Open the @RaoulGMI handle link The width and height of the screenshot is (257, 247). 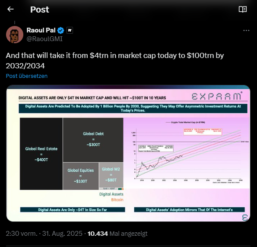pyautogui.click(x=44, y=39)
